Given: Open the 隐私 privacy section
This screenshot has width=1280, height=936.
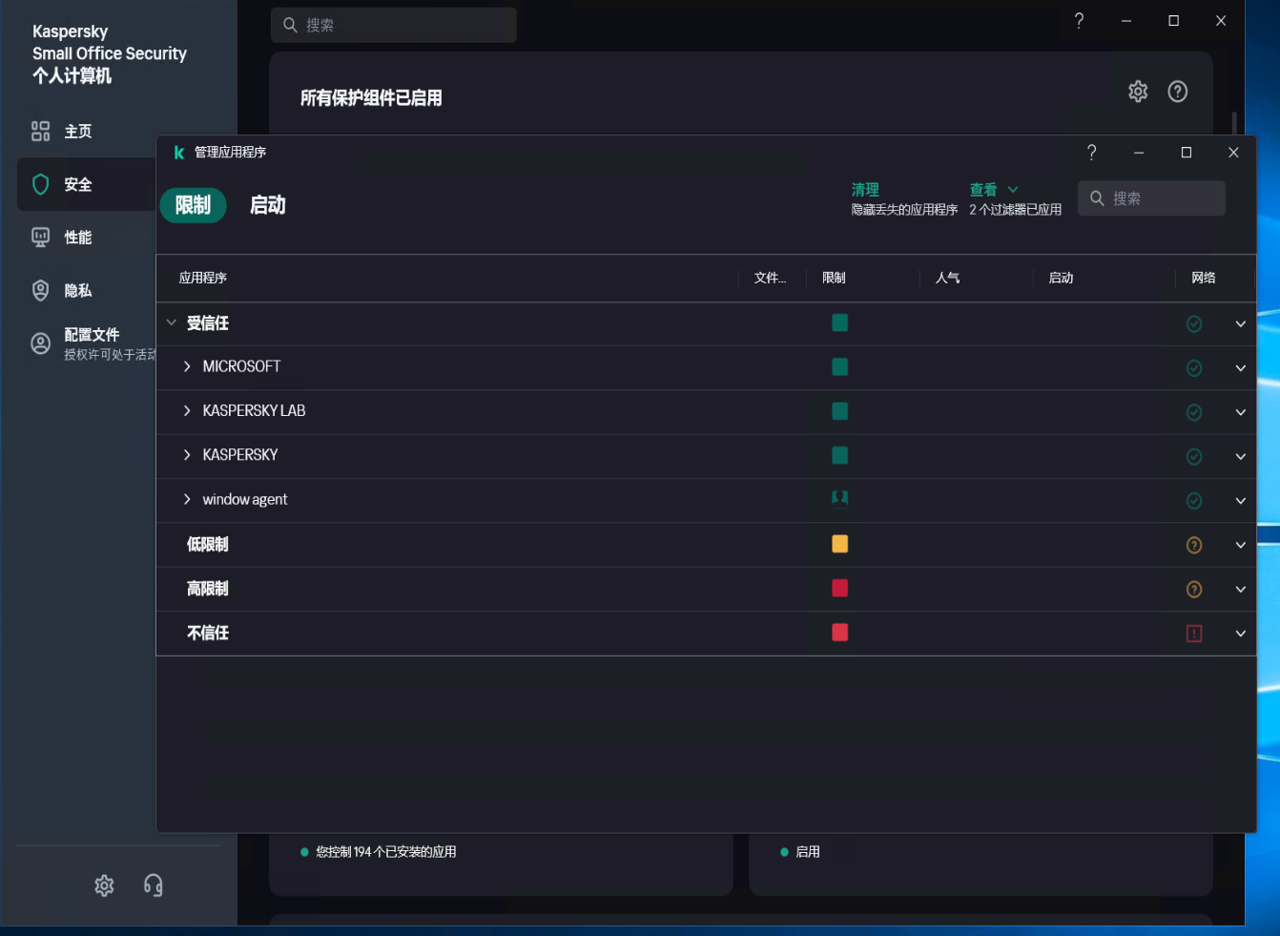Looking at the screenshot, I should 77,291.
